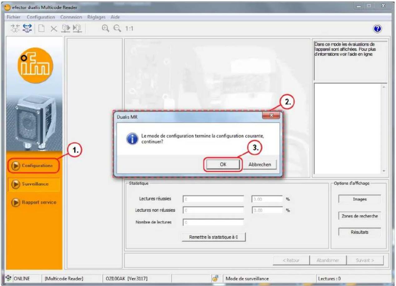Click the Nombre de lectures field
The height and width of the screenshot is (286, 396).
213,222
